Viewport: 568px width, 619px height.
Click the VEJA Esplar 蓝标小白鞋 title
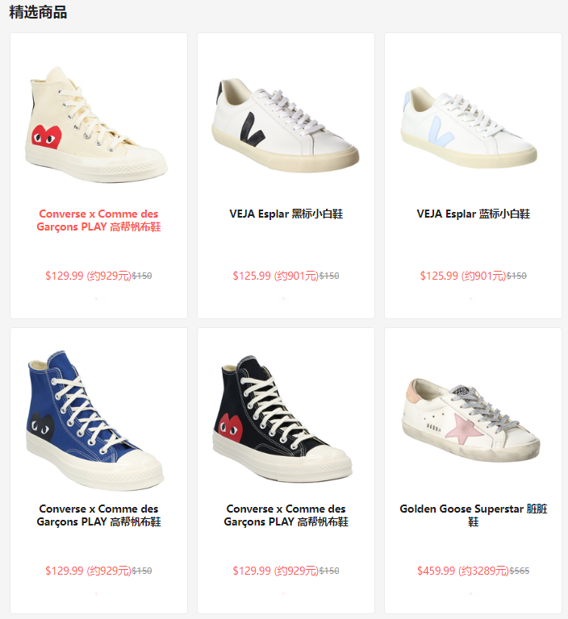tap(473, 214)
